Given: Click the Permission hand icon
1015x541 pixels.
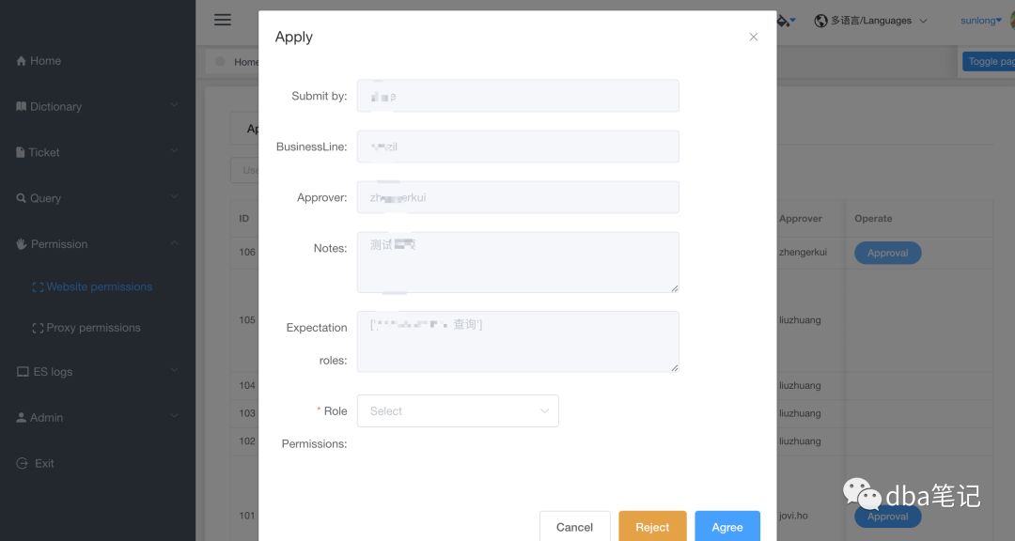Looking at the screenshot, I should pyautogui.click(x=21, y=244).
